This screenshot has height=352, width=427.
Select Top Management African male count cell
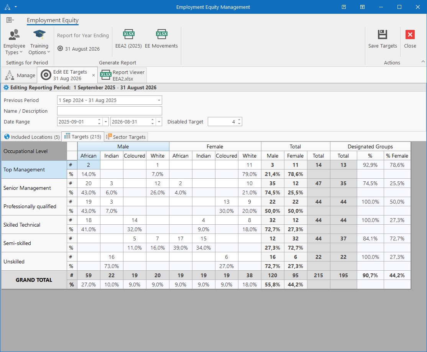click(89, 165)
